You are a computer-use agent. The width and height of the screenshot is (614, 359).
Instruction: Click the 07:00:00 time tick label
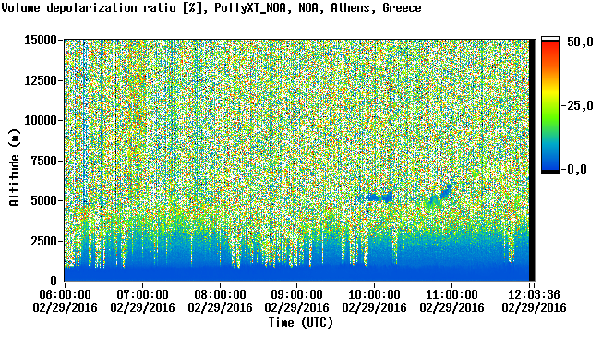[x=142, y=294]
